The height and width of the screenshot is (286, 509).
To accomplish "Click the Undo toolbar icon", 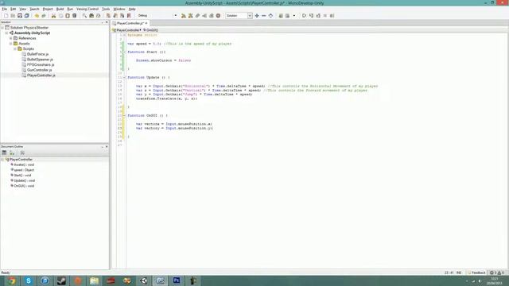I will 37,16.
